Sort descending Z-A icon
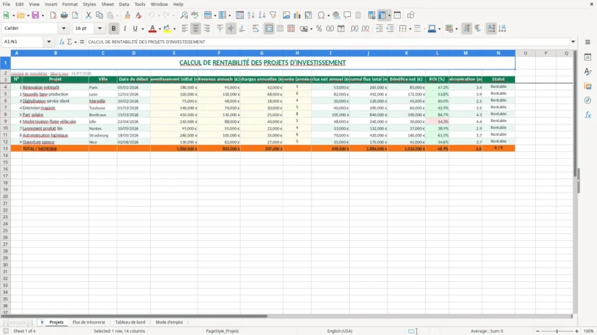 [262, 15]
